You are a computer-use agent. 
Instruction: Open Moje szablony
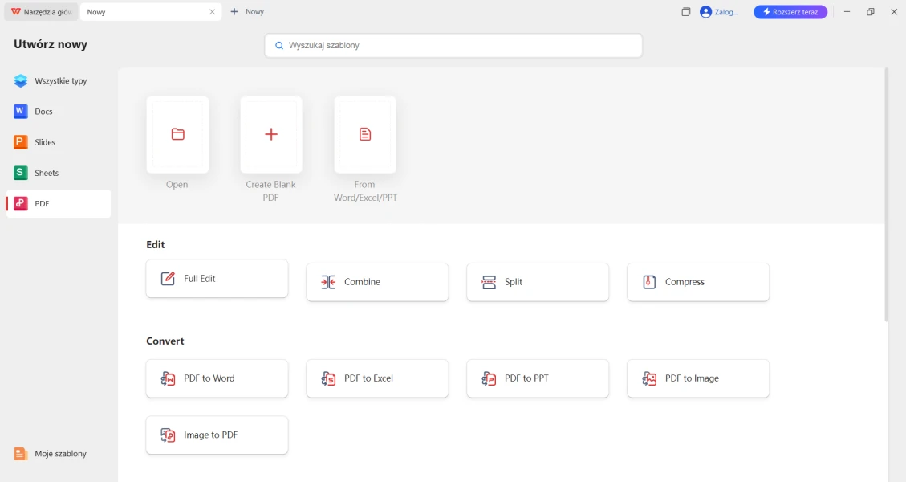coord(60,454)
